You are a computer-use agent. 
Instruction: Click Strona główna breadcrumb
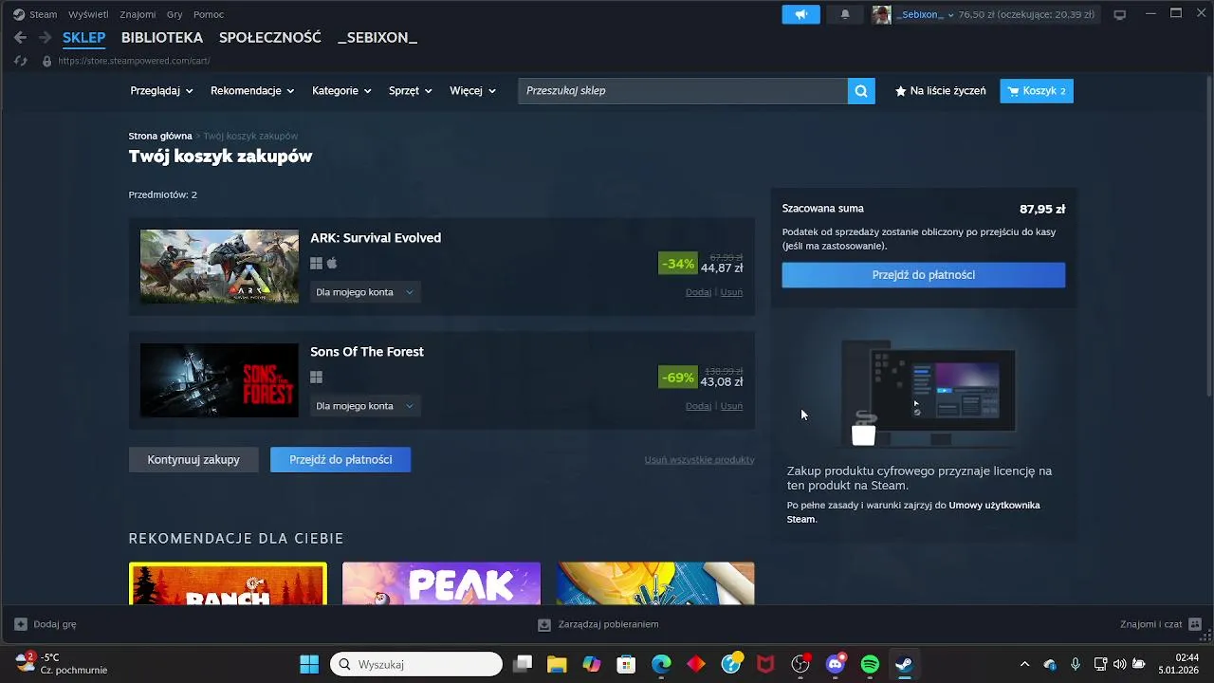point(160,137)
